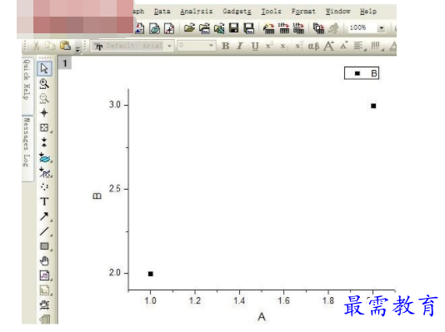Click the layer 1 icon

pyautogui.click(x=65, y=63)
